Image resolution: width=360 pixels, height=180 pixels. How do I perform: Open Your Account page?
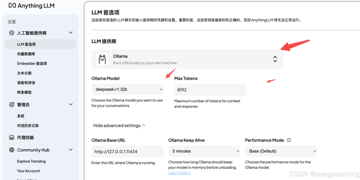pyautogui.click(x=28, y=171)
